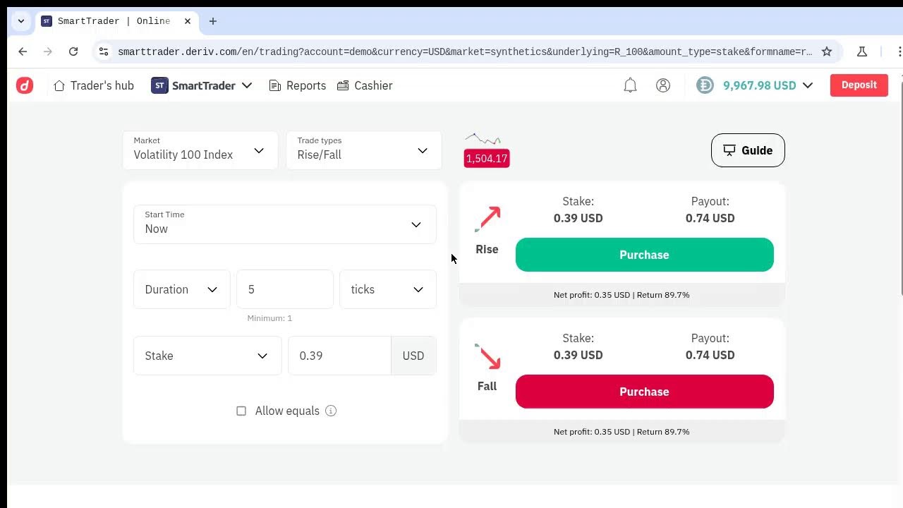This screenshot has width=903, height=508.
Task: Open account settings profile icon
Action: (663, 85)
